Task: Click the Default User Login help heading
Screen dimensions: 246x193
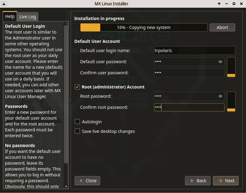Action: 25,26
